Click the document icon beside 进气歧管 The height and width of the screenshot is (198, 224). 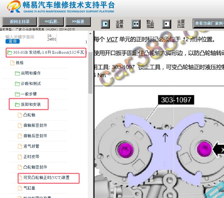(x=20, y=146)
